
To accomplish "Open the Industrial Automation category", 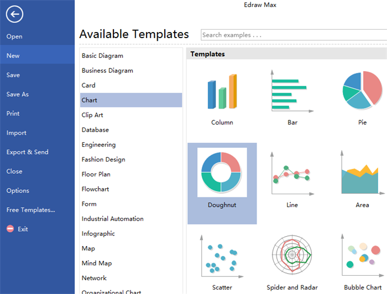I will (131, 218).
